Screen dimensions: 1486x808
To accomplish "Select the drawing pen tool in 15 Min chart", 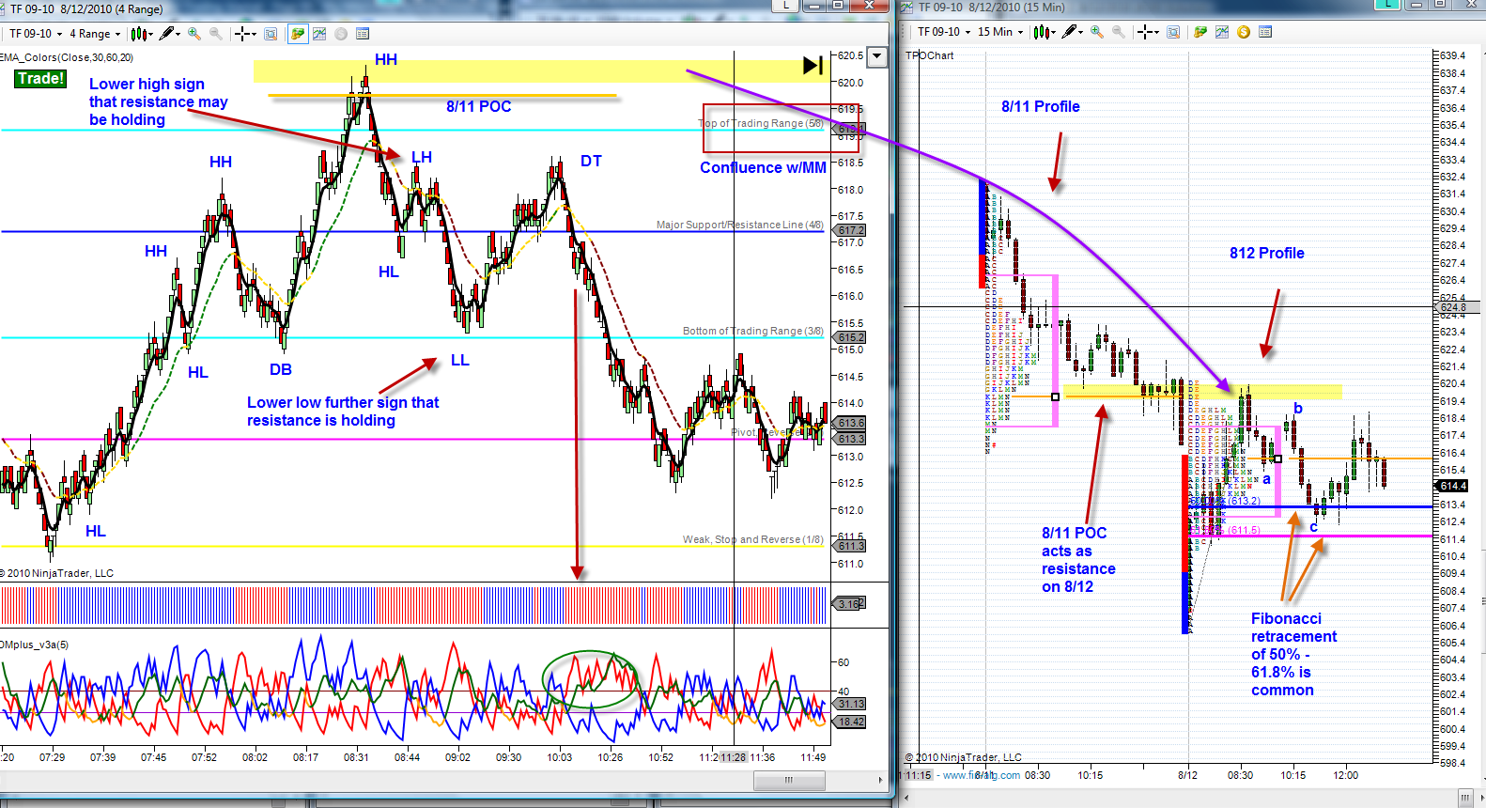I will [x=1069, y=32].
